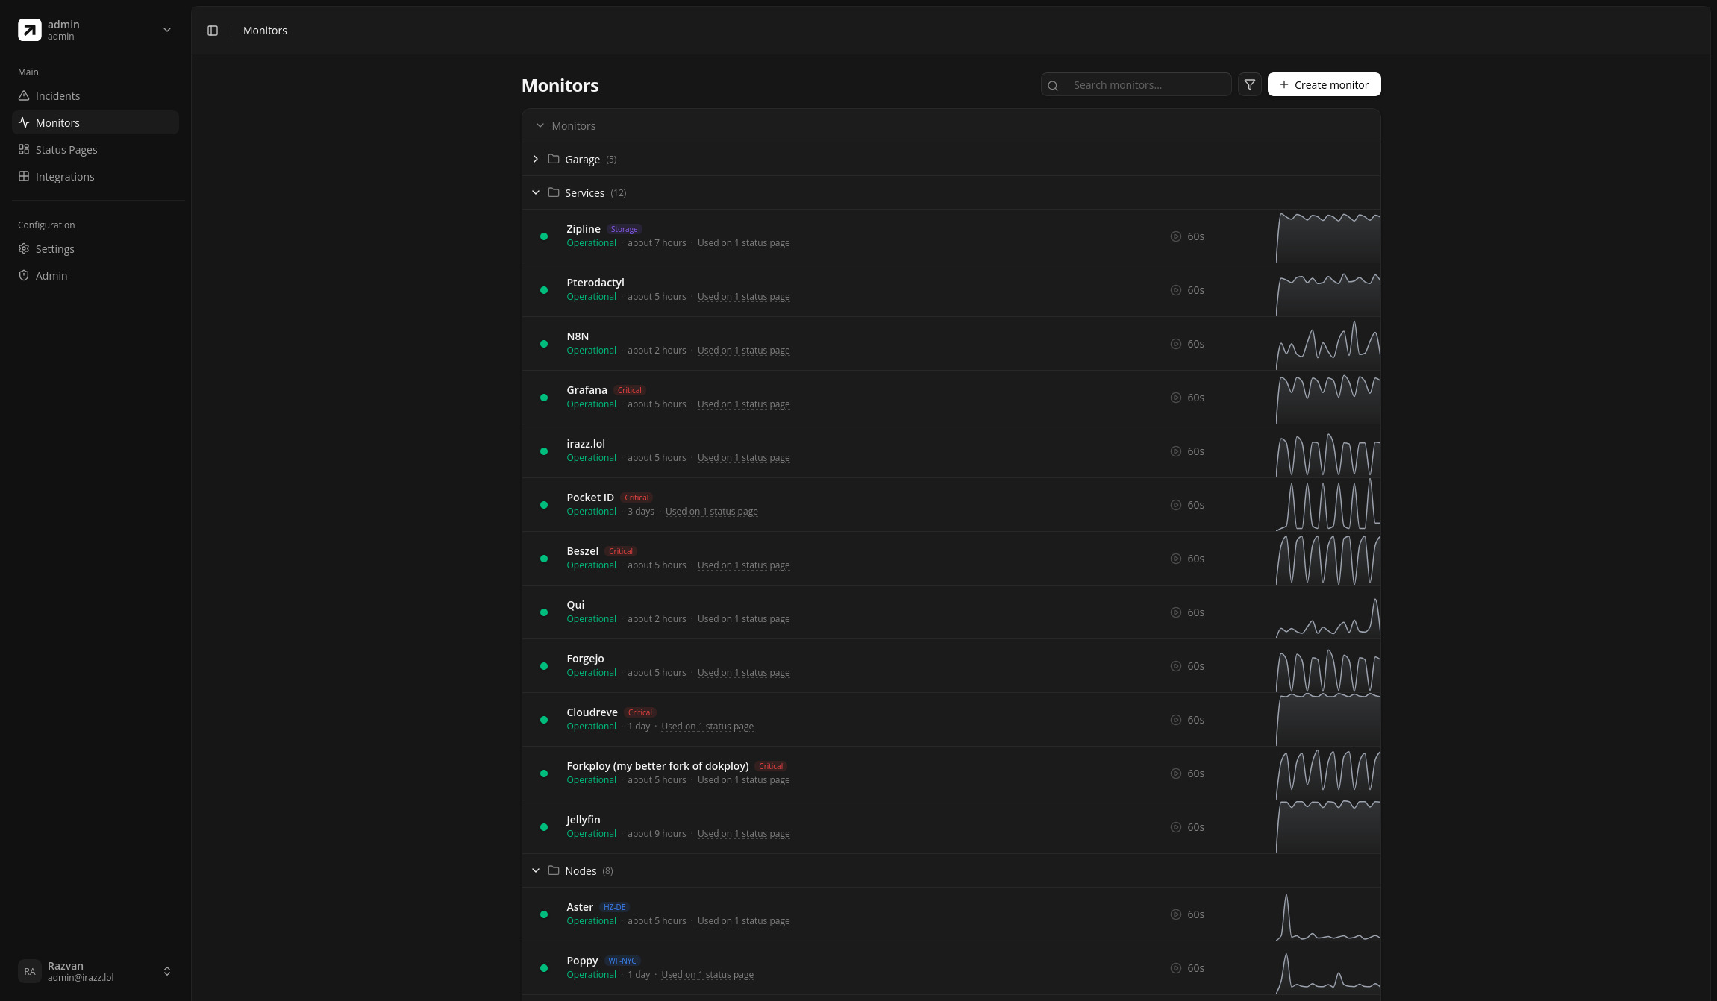Collapse the Services folder chevron
1717x1001 pixels.
point(536,192)
